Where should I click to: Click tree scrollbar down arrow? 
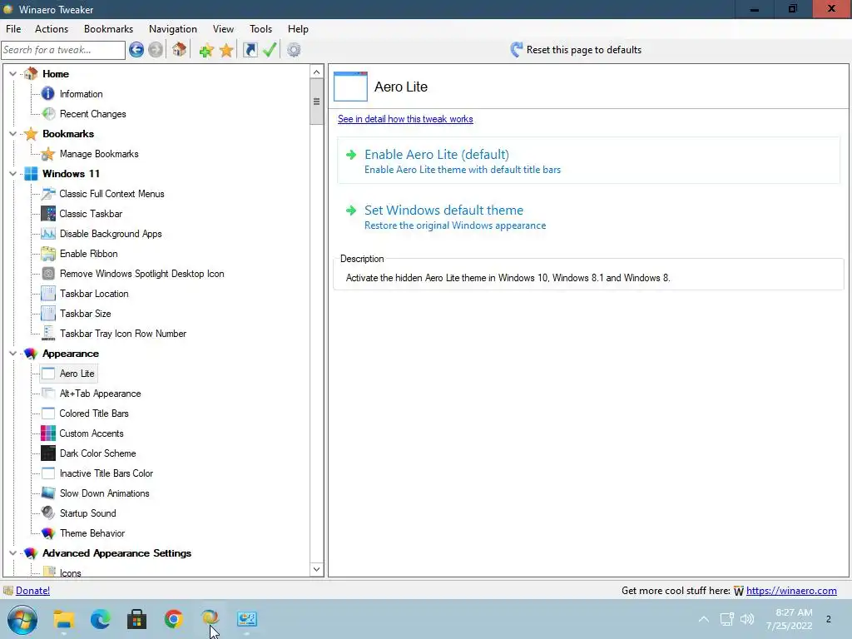pos(316,569)
